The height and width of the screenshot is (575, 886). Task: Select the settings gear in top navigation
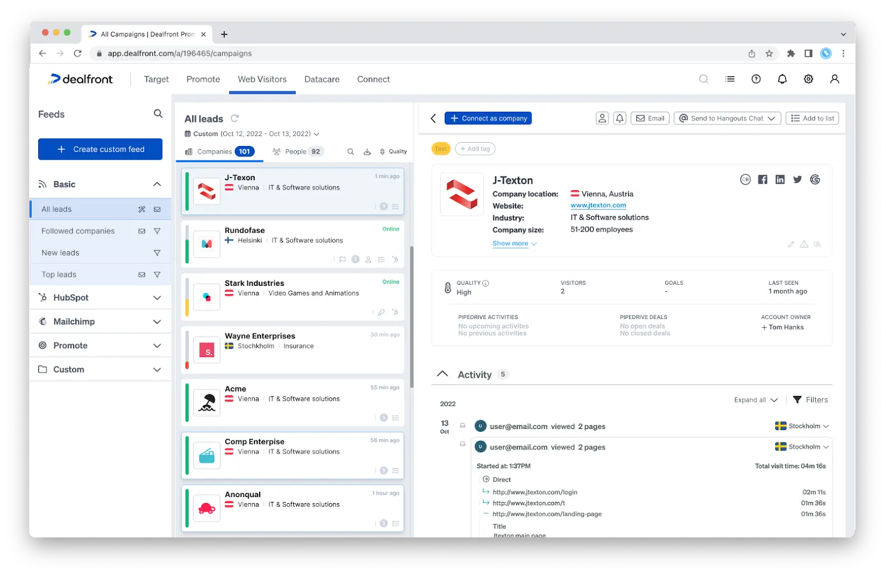[x=808, y=79]
